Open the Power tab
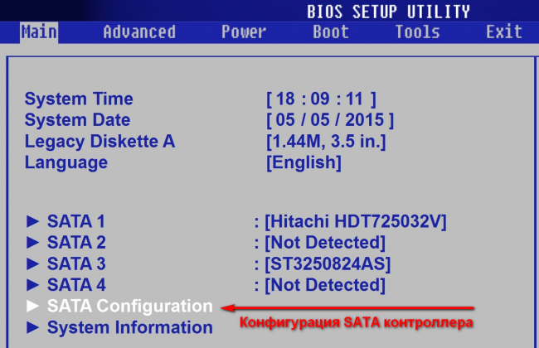The height and width of the screenshot is (348, 539). point(244,32)
